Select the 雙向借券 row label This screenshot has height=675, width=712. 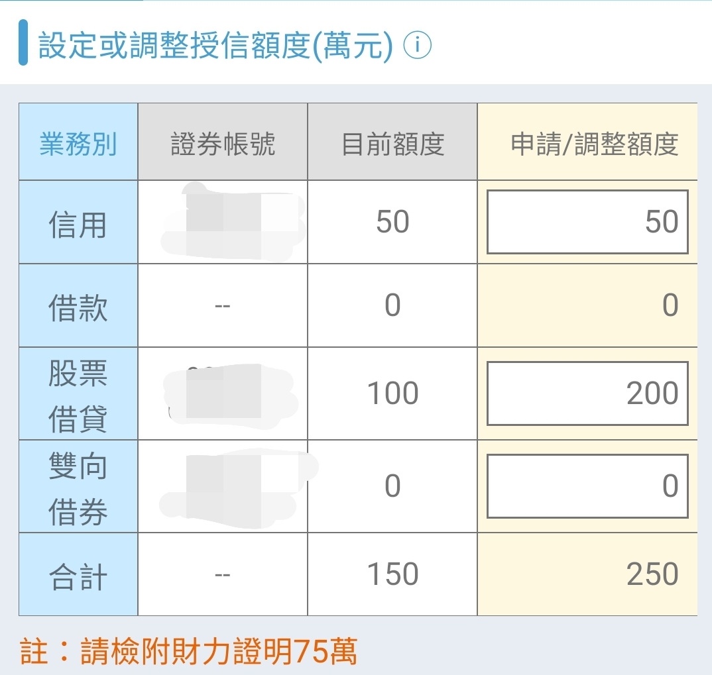click(x=78, y=486)
